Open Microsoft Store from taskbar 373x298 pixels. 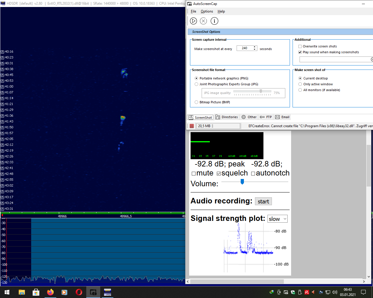pyautogui.click(x=36, y=292)
